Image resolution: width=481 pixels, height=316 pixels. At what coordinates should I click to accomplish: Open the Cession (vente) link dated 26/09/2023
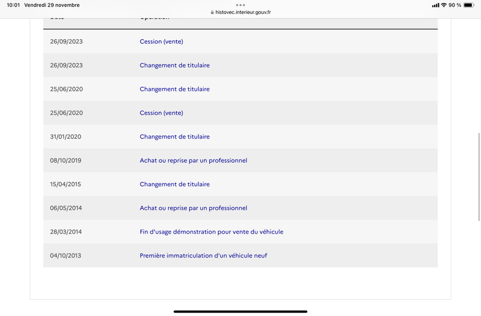pyautogui.click(x=161, y=42)
